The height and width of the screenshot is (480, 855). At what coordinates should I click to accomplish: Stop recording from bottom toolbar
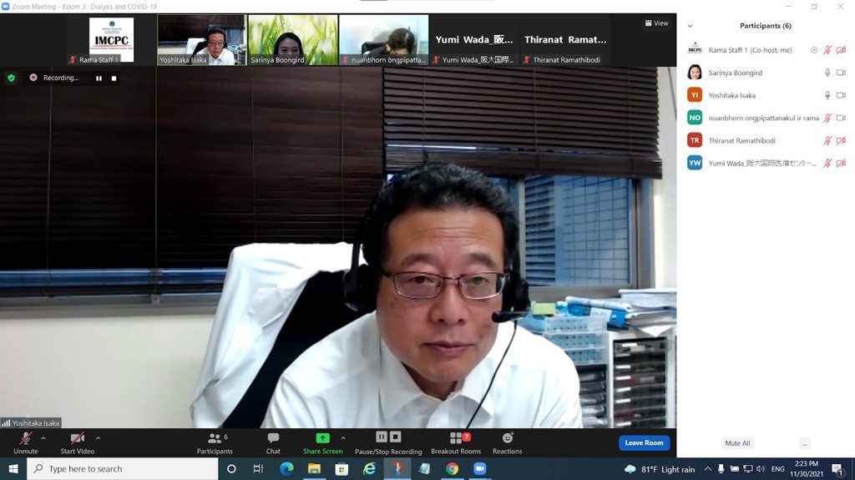pos(396,437)
